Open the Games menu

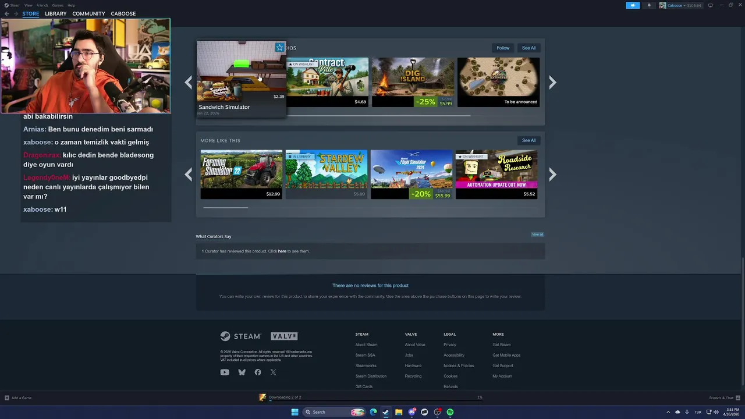(58, 5)
